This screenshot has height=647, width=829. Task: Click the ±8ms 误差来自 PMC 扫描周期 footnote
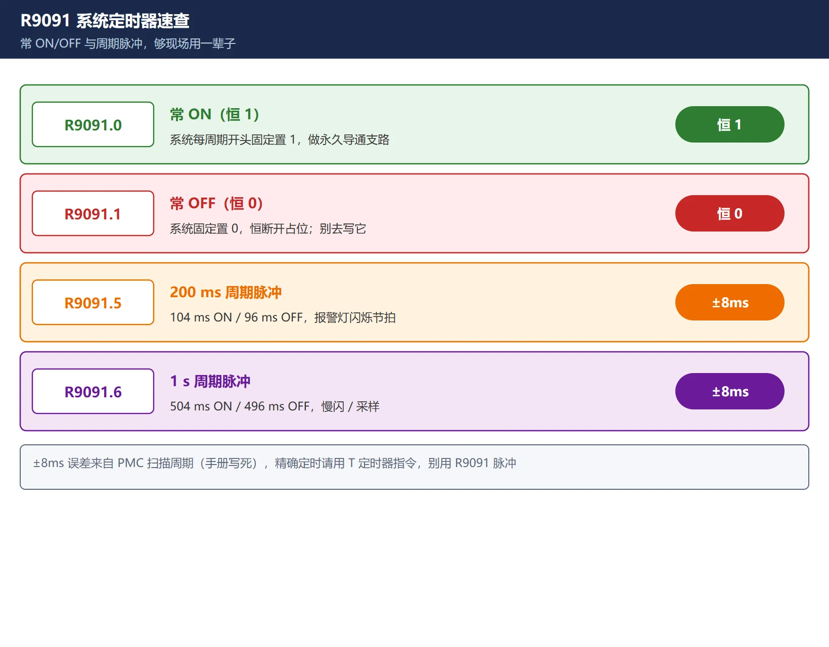pyautogui.click(x=274, y=463)
